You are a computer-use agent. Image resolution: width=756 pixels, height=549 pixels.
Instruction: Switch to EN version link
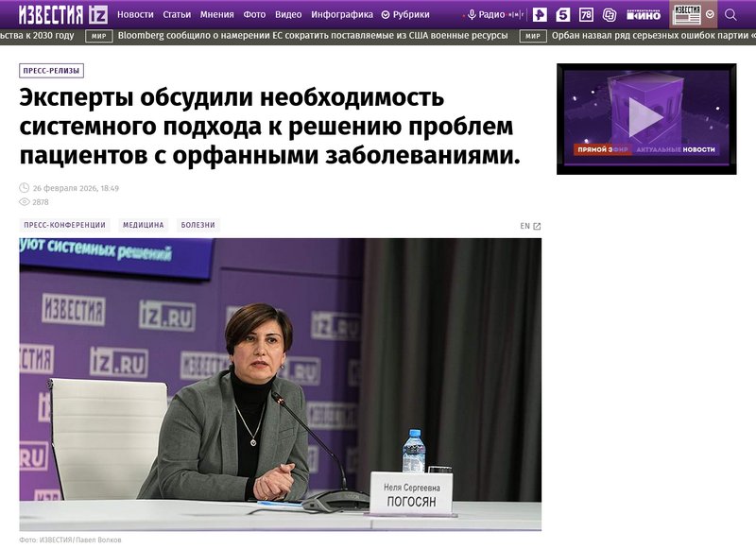pos(530,226)
